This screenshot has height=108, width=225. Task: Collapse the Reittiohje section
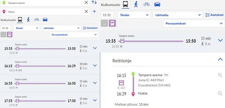click(220, 60)
